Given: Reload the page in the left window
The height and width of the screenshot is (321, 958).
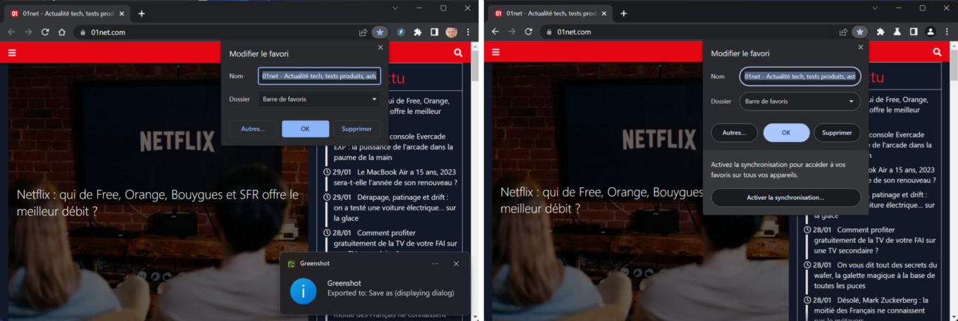Looking at the screenshot, I should pos(45,32).
